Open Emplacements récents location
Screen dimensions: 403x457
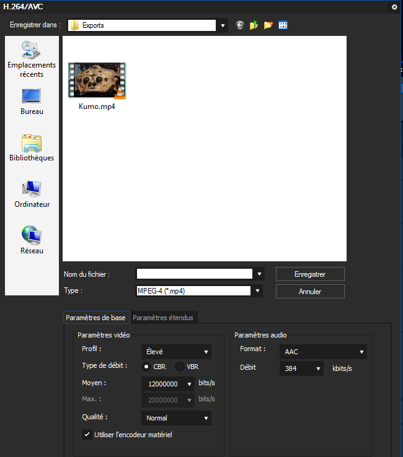coord(32,59)
